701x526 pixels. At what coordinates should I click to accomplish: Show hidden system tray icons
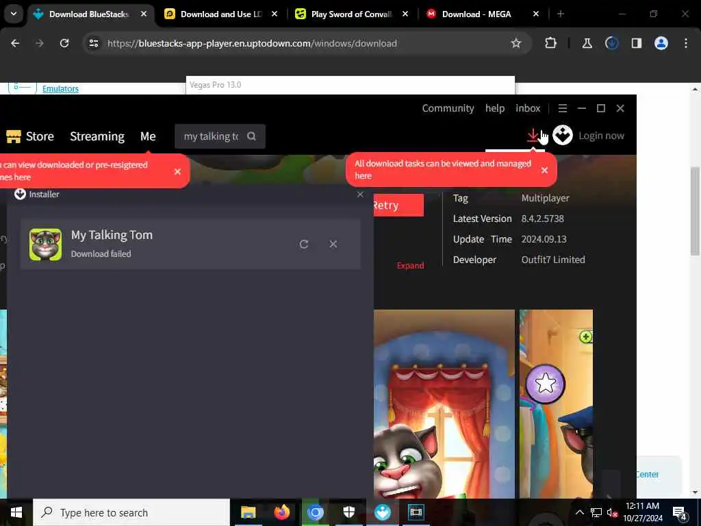pos(579,512)
